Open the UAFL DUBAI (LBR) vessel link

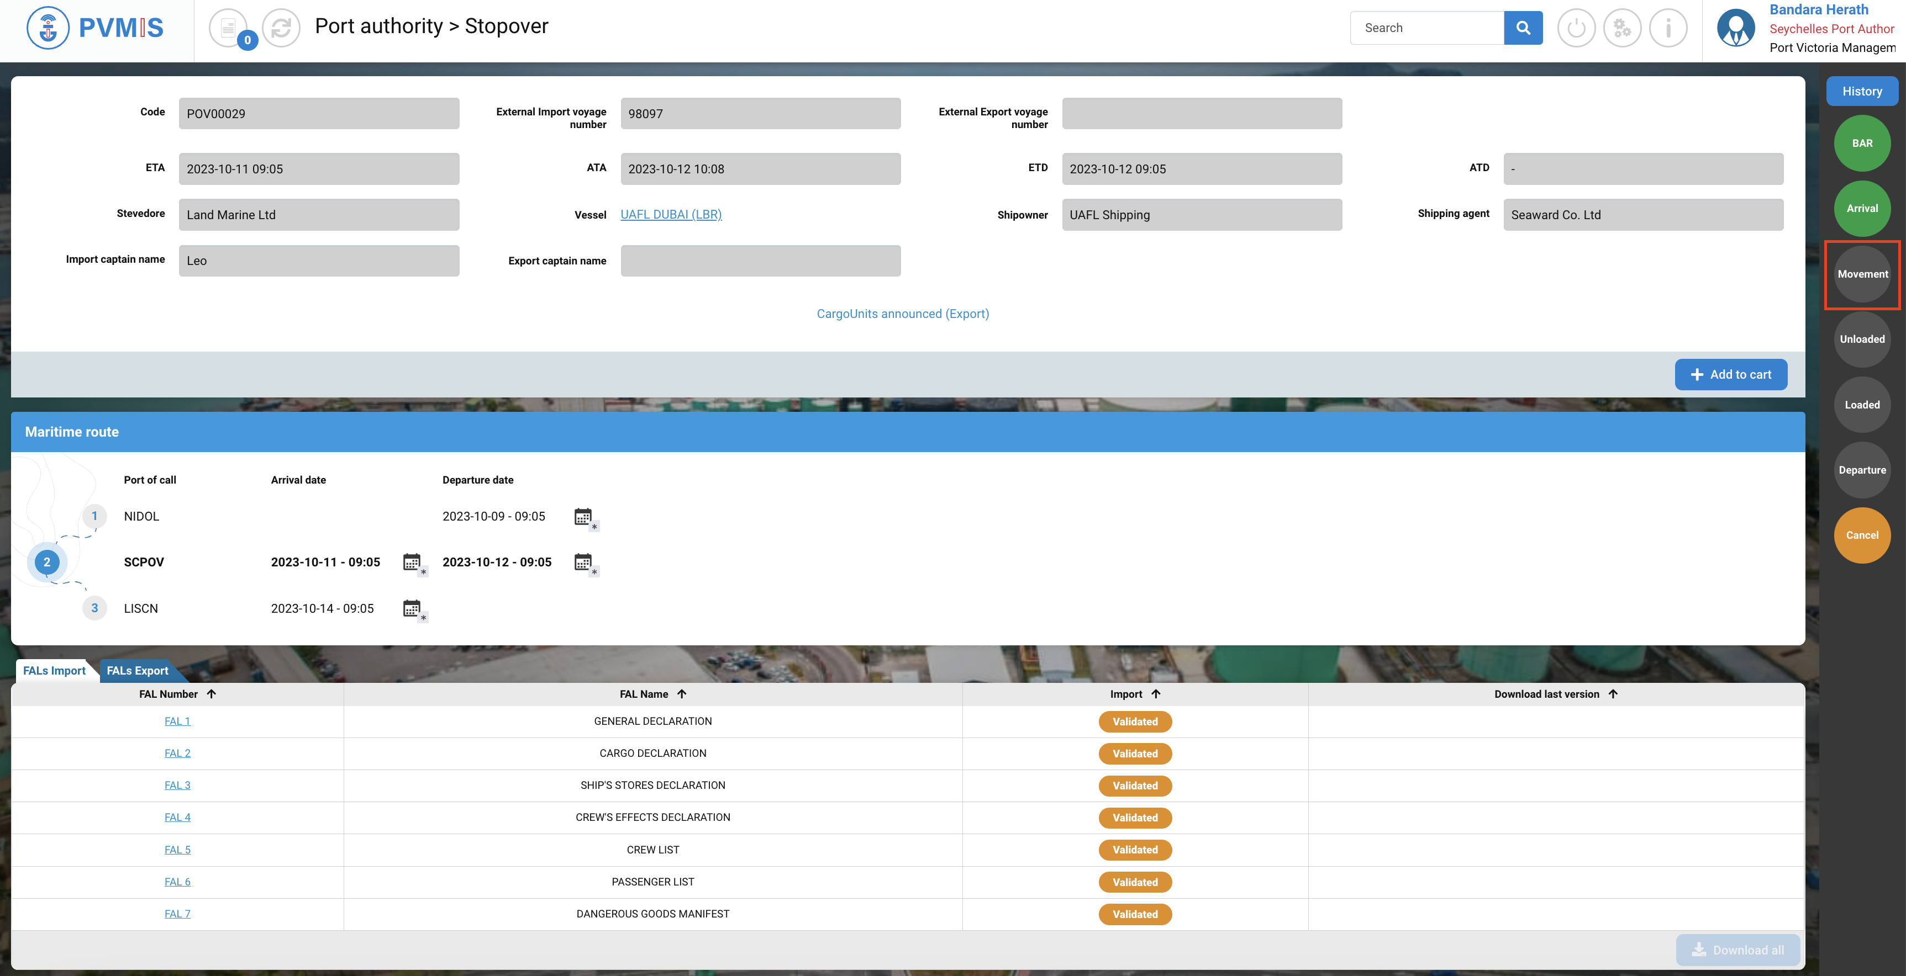point(670,214)
